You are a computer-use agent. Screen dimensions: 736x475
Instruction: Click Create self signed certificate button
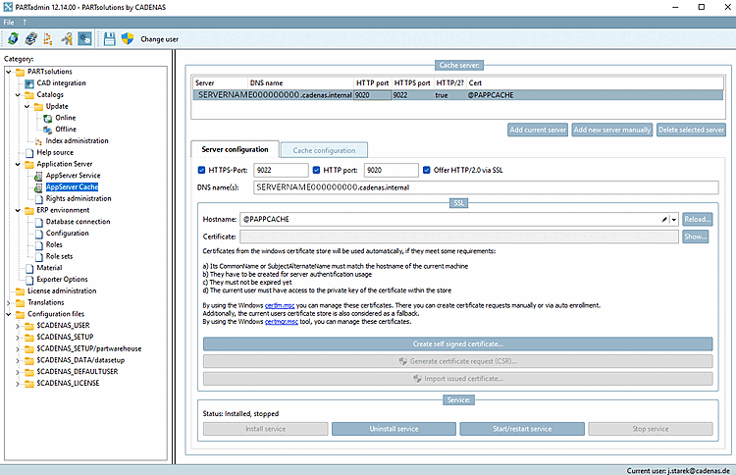457,344
